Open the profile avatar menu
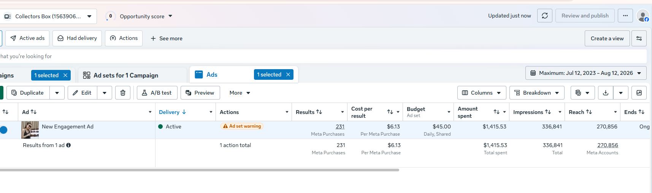This screenshot has width=652, height=193. (643, 16)
